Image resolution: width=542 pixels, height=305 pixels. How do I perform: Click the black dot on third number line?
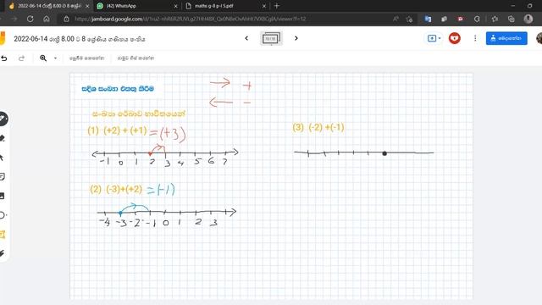click(384, 153)
